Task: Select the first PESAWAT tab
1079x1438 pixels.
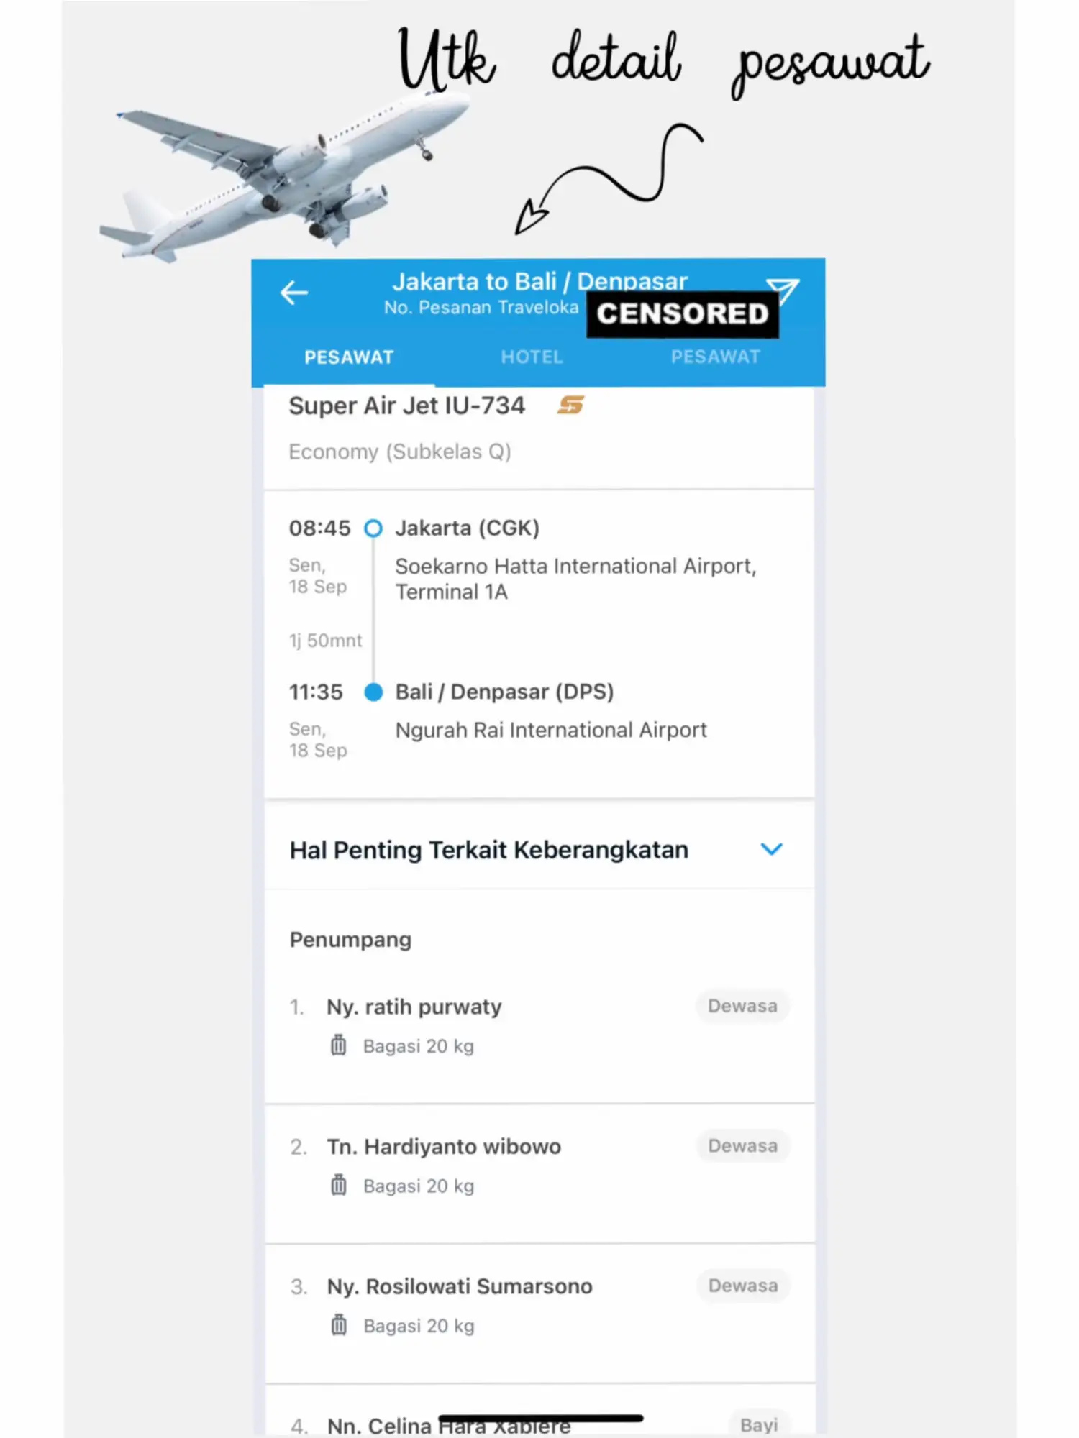Action: pyautogui.click(x=349, y=357)
